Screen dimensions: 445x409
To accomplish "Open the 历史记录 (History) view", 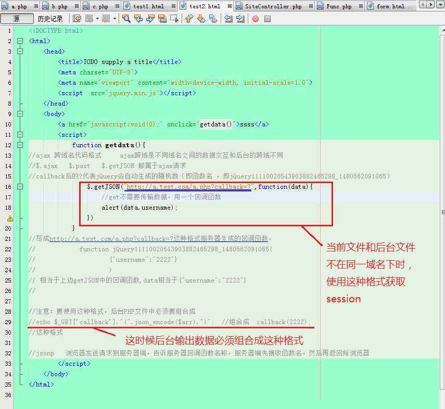I will pyautogui.click(x=50, y=19).
